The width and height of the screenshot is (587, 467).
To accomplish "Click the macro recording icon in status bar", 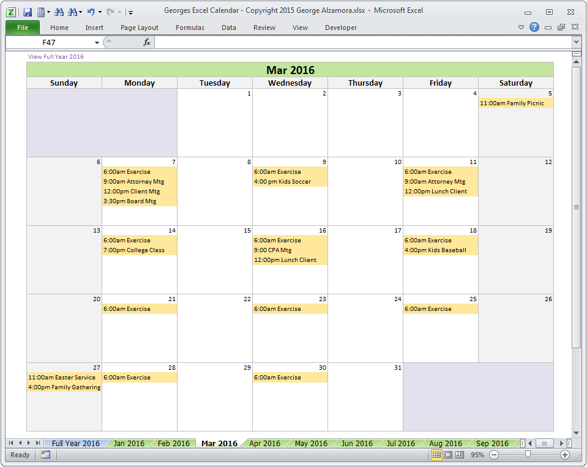I will (x=46, y=455).
